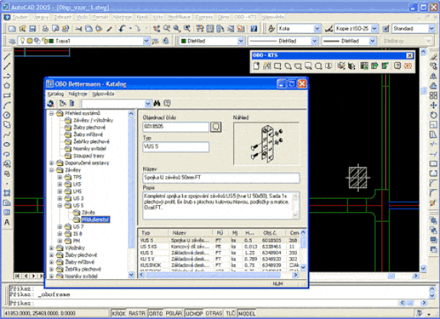
Task: Expand the TPS node in catalog tree
Action: pyautogui.click(x=60, y=177)
